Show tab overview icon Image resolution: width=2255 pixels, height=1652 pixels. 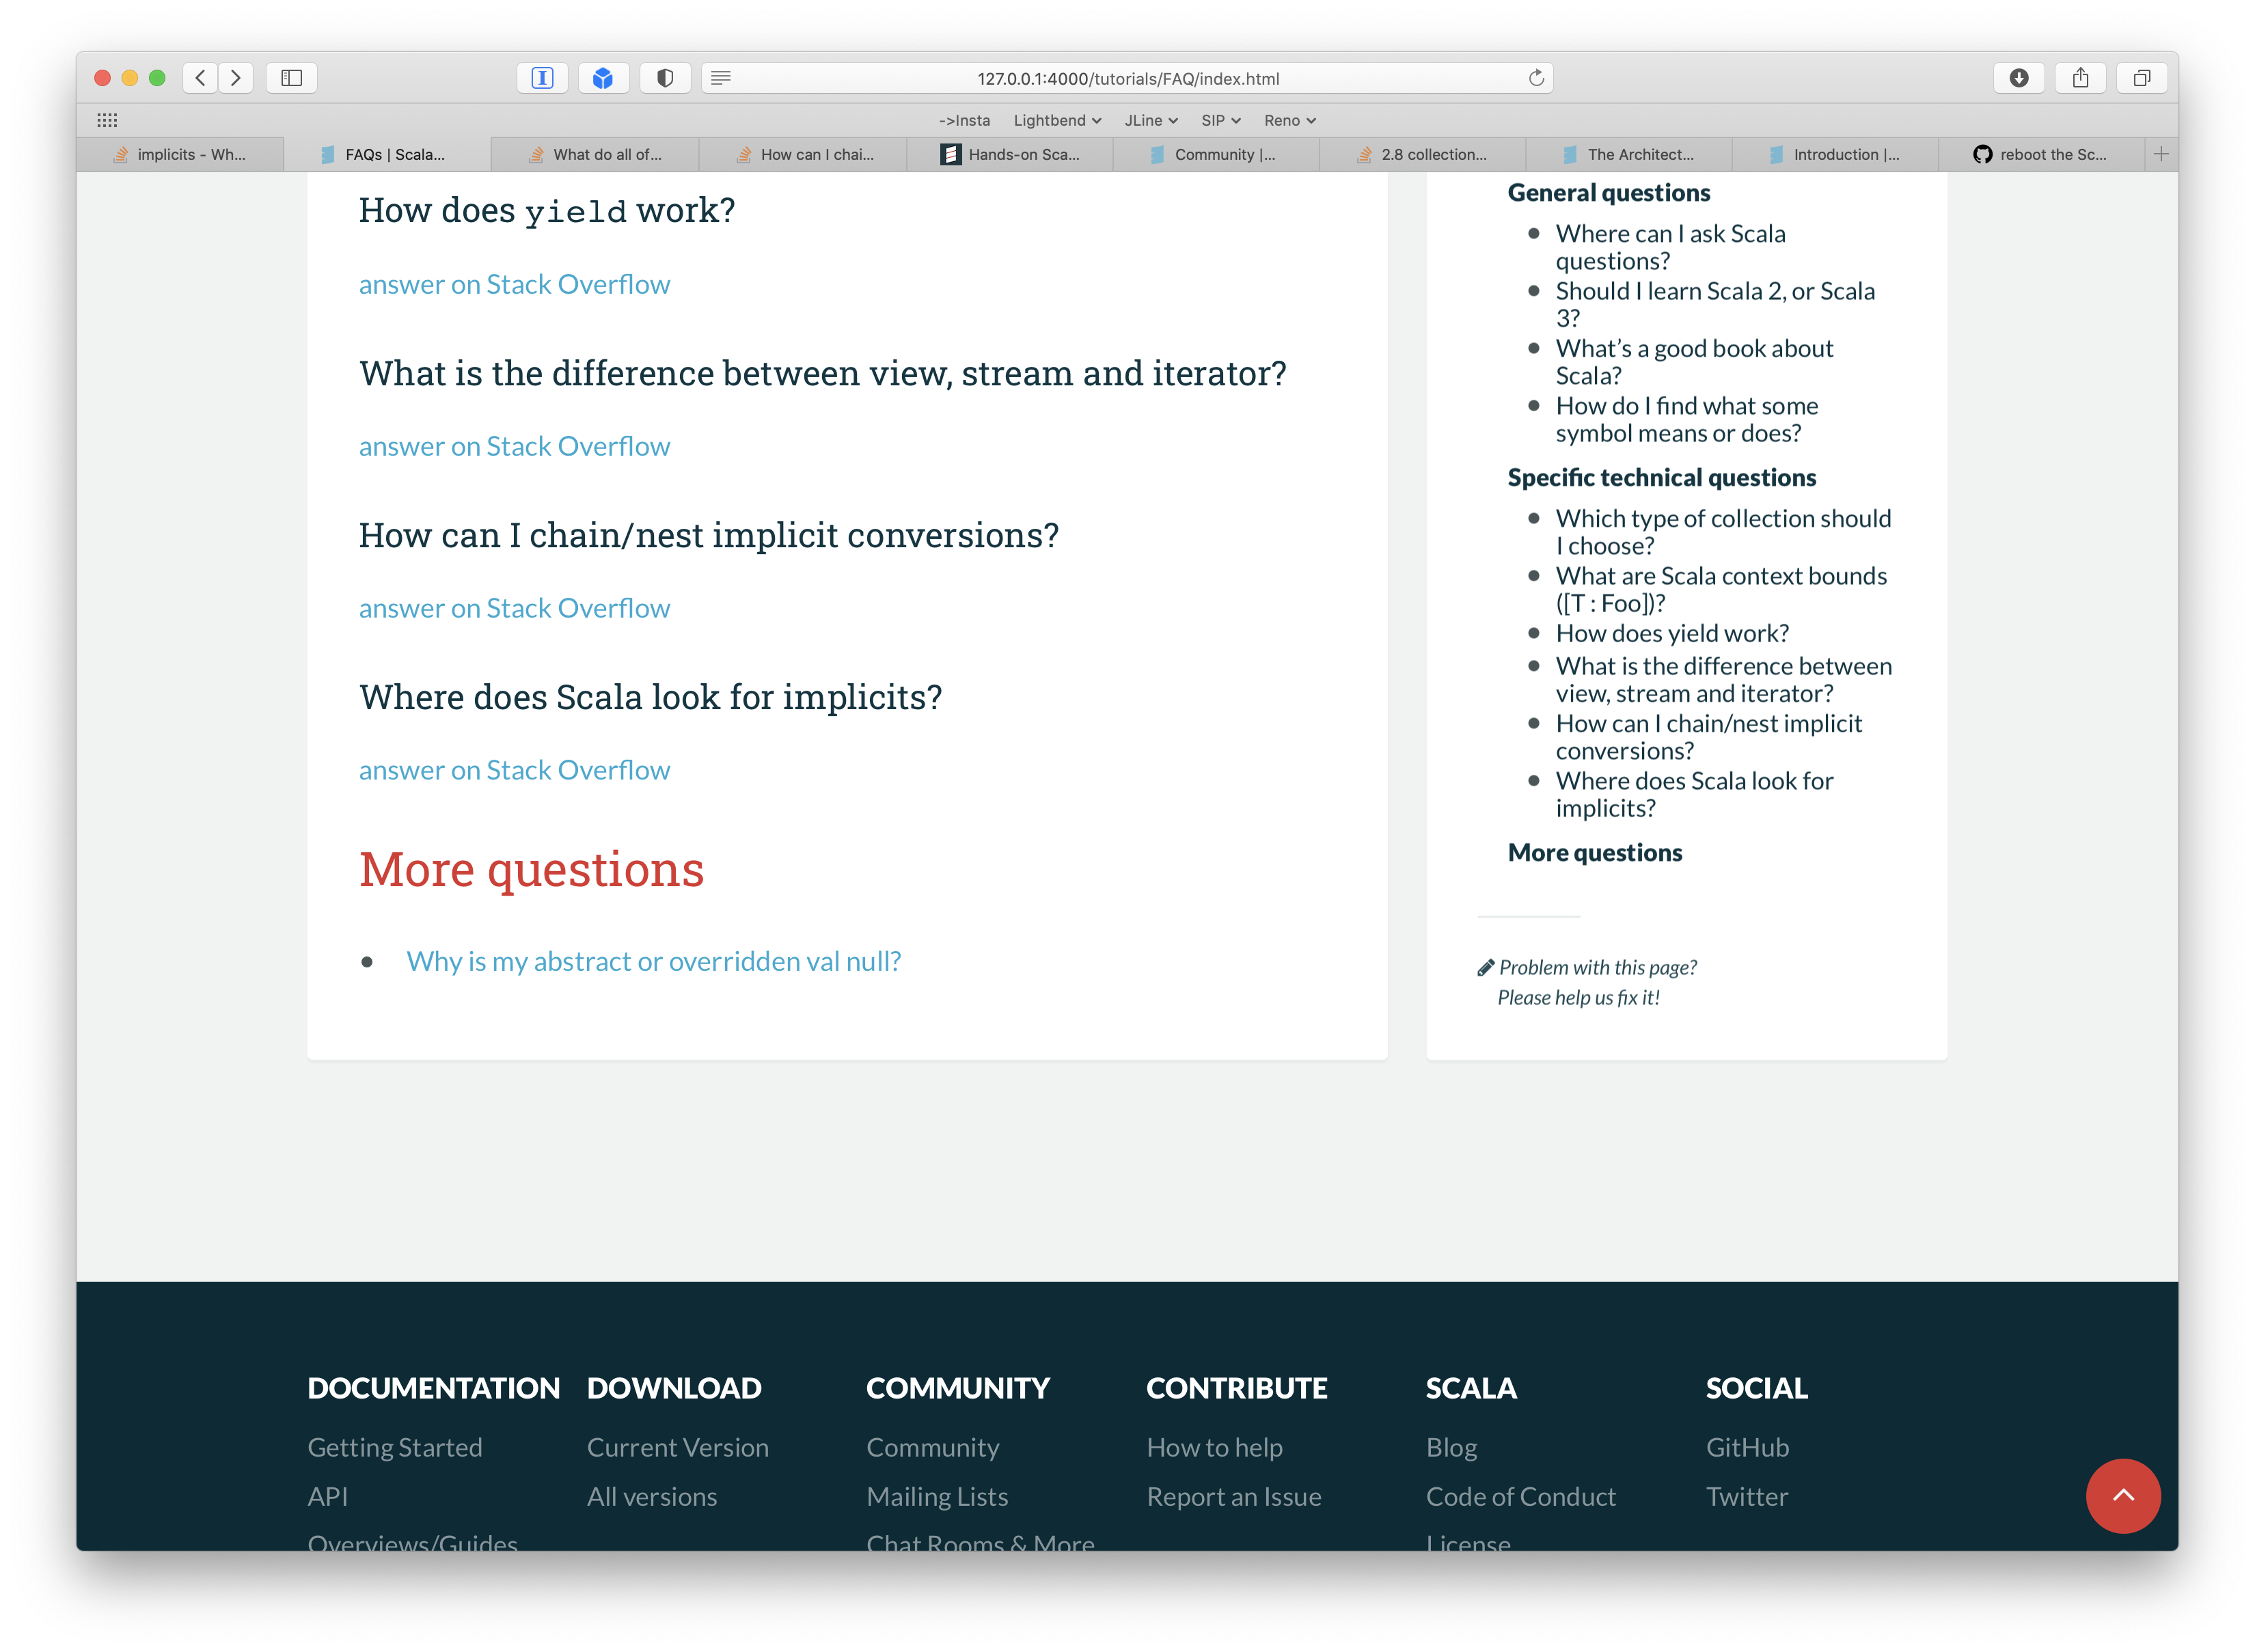pos(2142,78)
